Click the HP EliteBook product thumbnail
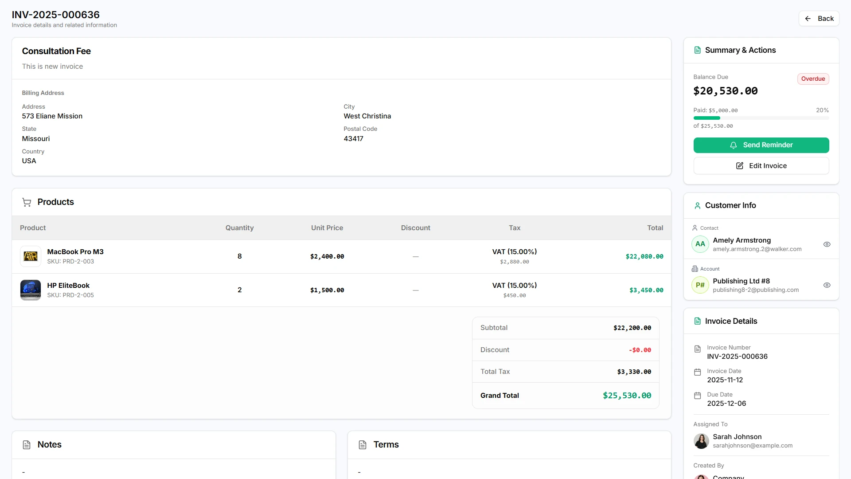Screen dimensions: 851x479 (31, 290)
